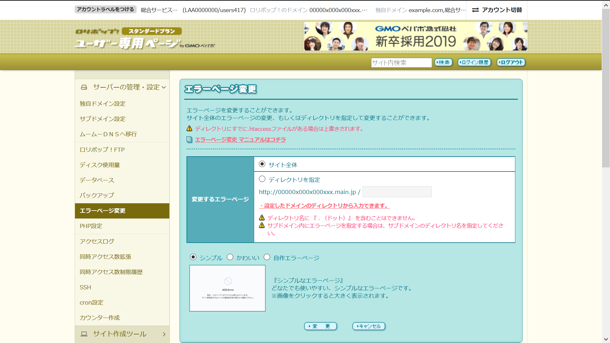The image size is (610, 343).
Task: Select the ディレクトリを指定 radio button
Action: (262, 179)
